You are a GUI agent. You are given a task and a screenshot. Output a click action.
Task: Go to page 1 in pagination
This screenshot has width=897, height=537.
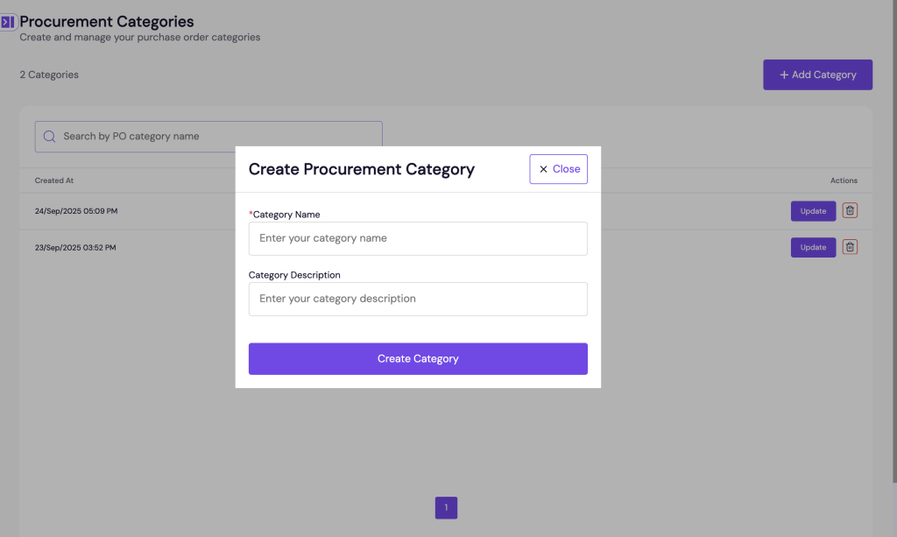click(x=446, y=508)
